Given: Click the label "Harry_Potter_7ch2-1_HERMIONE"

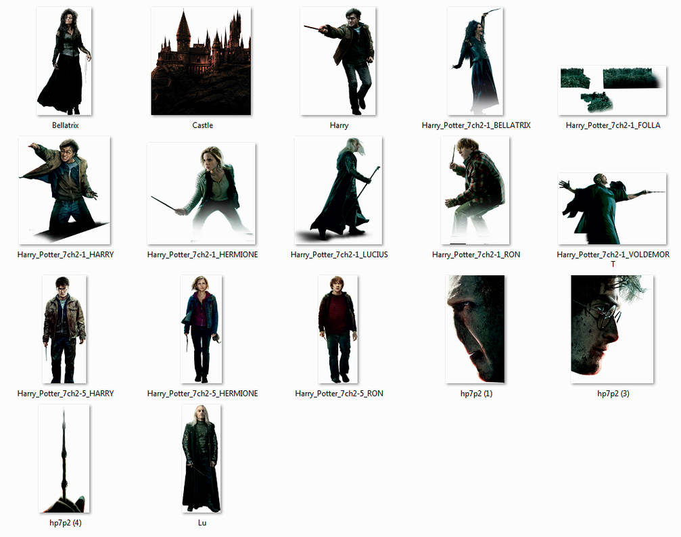Looking at the screenshot, I should click(x=202, y=254).
